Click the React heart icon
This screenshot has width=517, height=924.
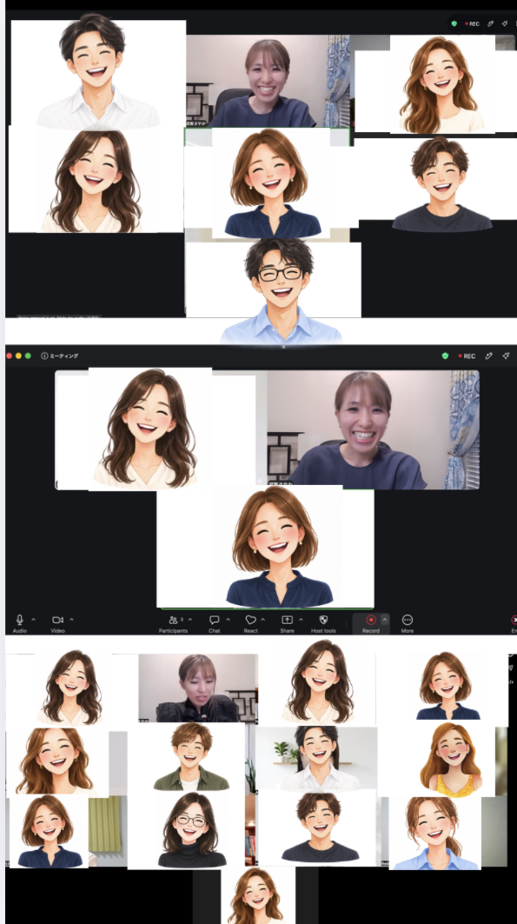tap(250, 620)
